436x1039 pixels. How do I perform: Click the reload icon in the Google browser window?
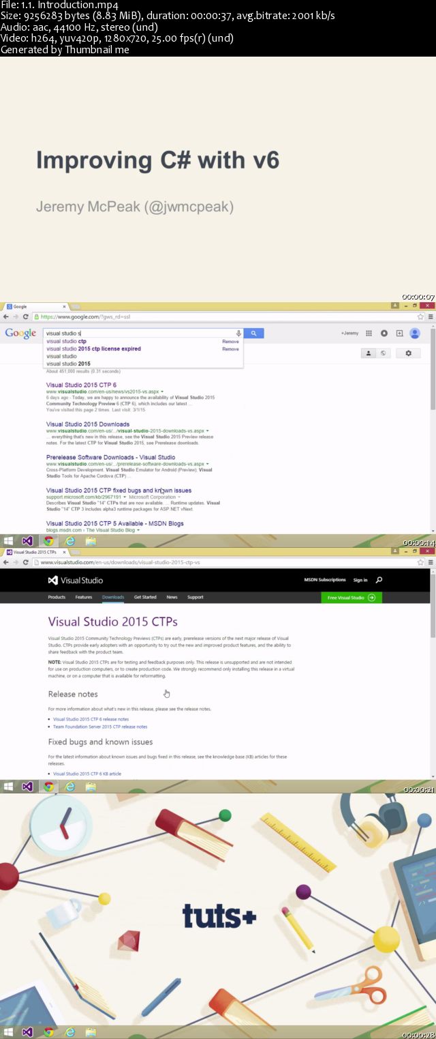point(26,317)
